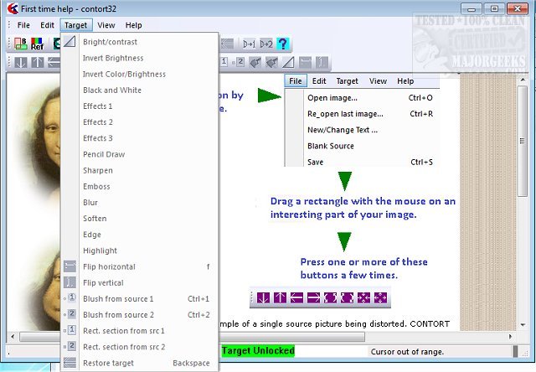Image resolution: width=536 pixels, height=372 pixels.
Task: Close the open Target menu
Action: coord(75,25)
